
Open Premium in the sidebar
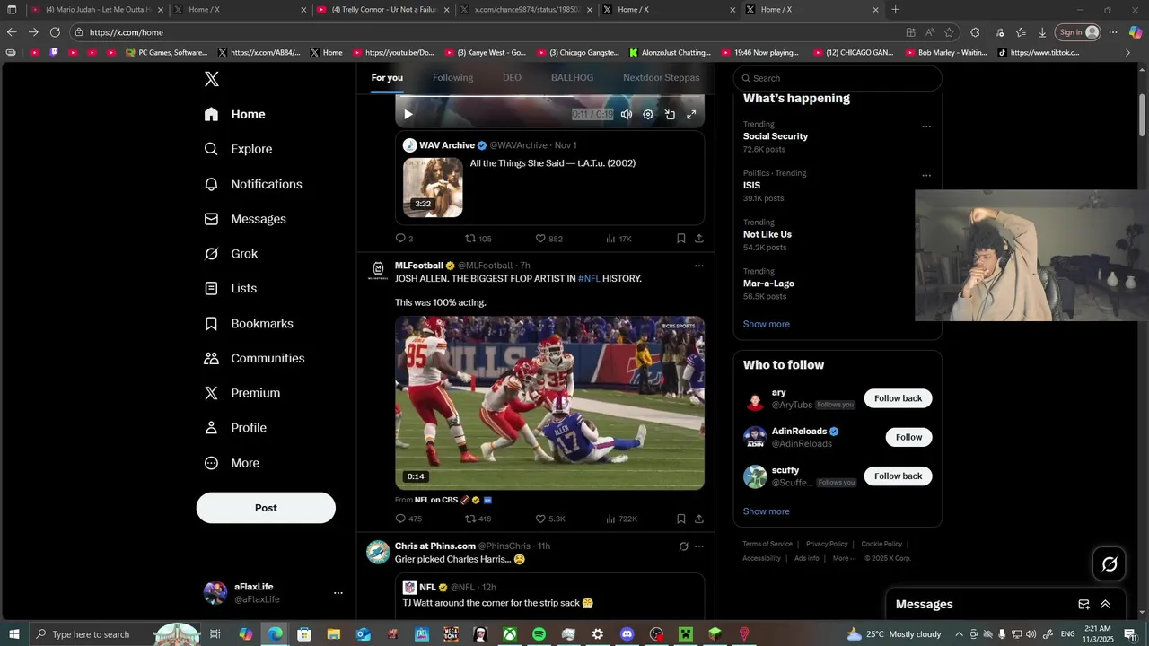tap(211, 393)
